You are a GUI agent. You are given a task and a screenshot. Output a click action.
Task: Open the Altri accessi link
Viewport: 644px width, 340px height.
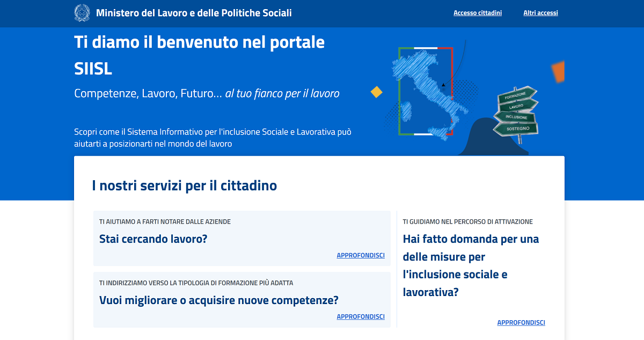(540, 12)
